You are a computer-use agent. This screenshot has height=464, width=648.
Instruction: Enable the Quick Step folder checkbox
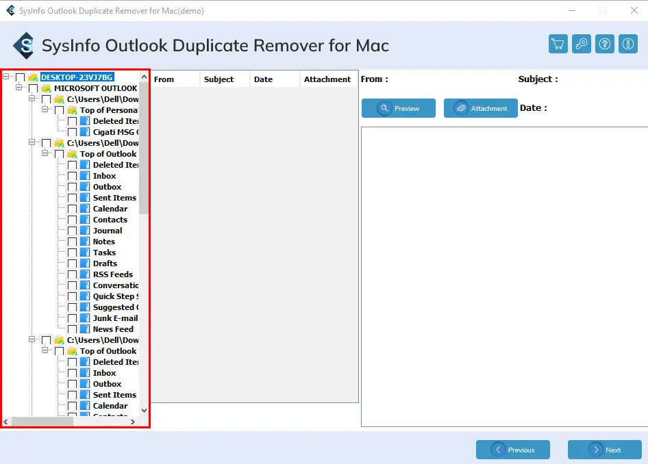point(73,296)
